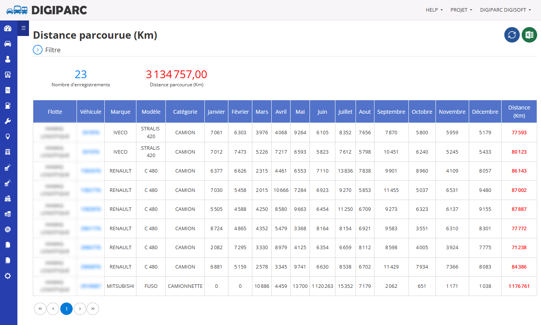Click the Juillet column header
The width and height of the screenshot is (541, 325).
pyautogui.click(x=345, y=112)
